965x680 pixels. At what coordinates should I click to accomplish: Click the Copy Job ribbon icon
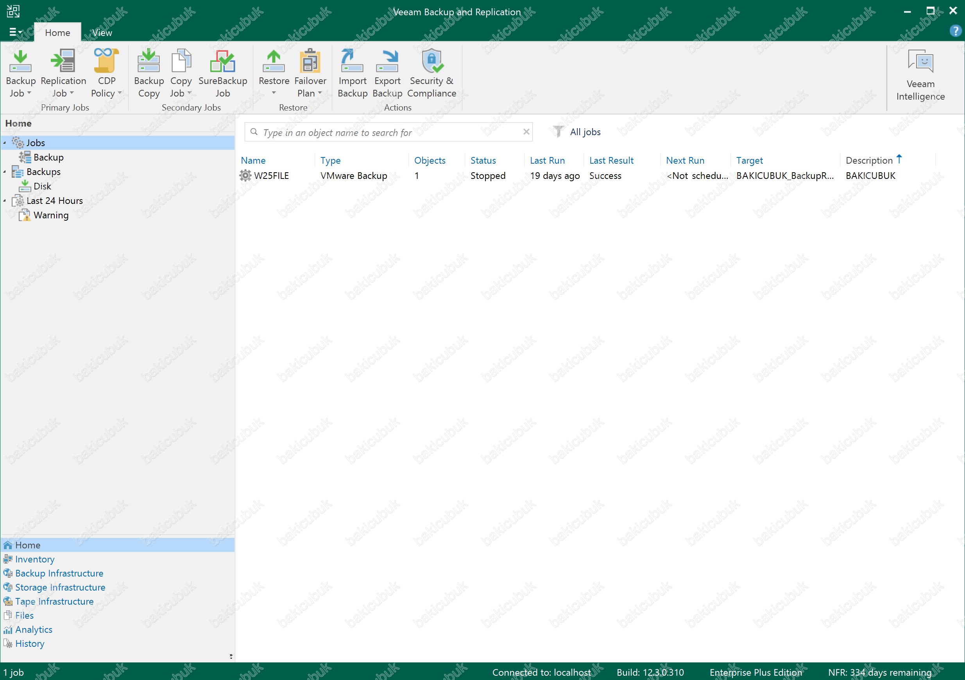tap(181, 61)
